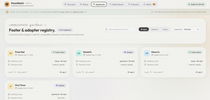
Task: Click the magnifier icon in search box
Action: 106,29
